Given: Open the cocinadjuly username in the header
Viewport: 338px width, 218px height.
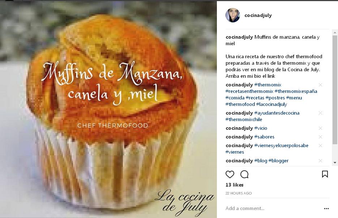Looking at the screenshot, I should (258, 15).
